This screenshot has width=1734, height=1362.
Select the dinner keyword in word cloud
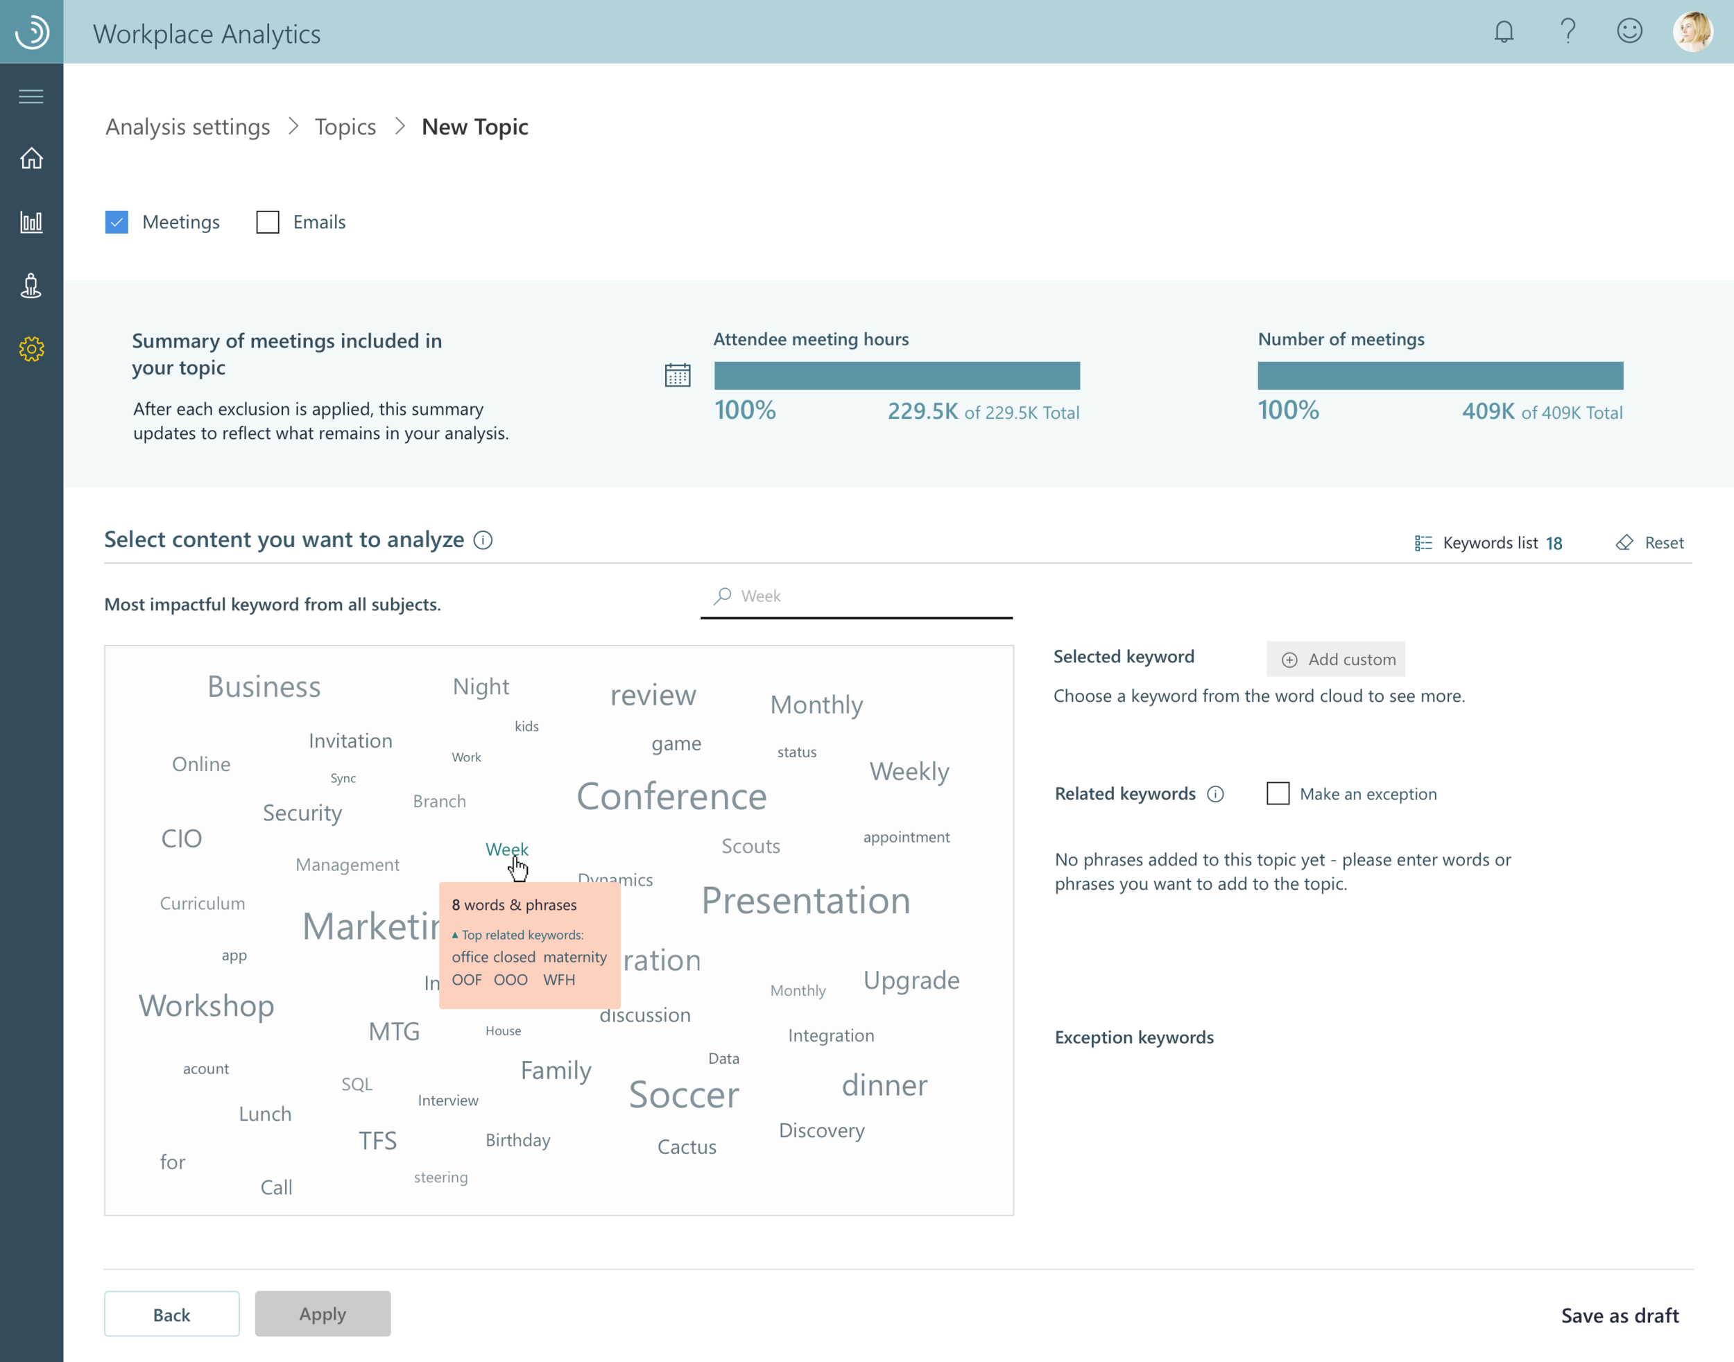[x=884, y=1085]
